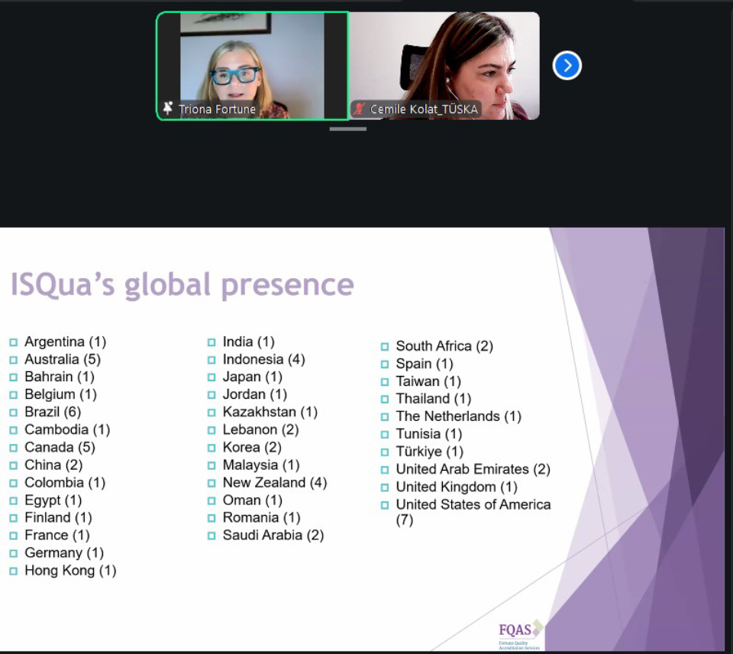Click the 'Colombia (1)' list entry
This screenshot has height=654, width=733.
coord(65,483)
